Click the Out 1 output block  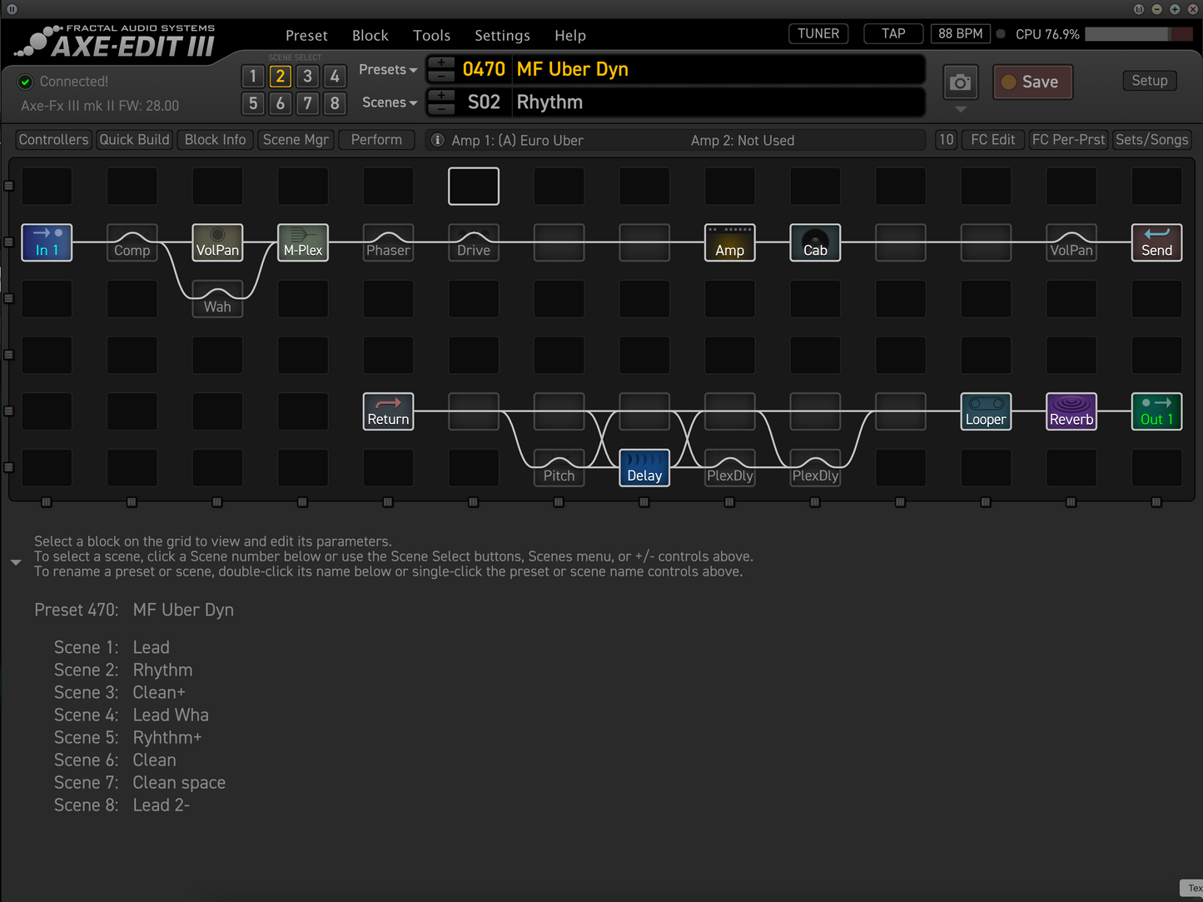(x=1156, y=411)
